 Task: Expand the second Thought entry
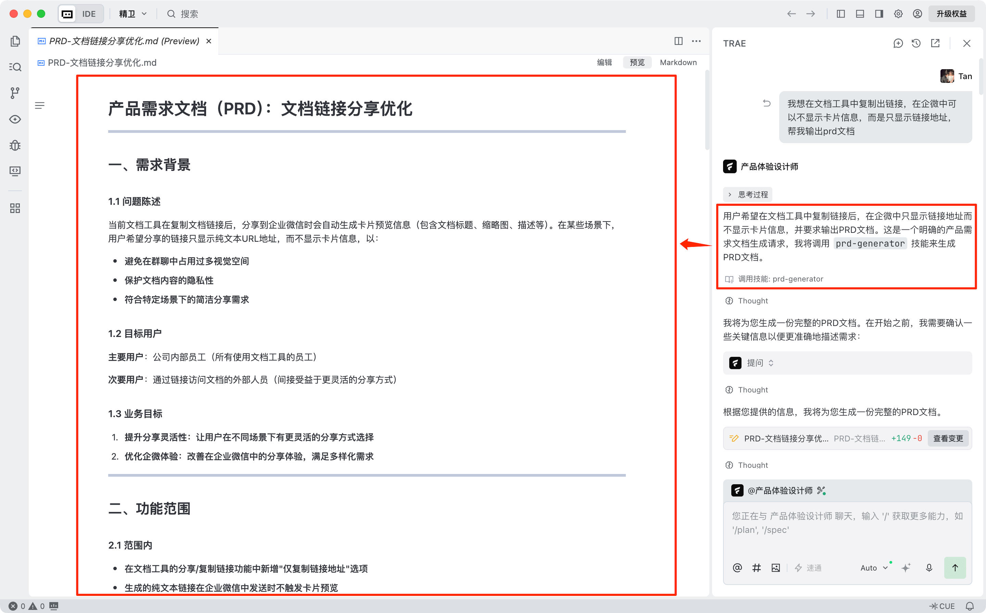[746, 390]
